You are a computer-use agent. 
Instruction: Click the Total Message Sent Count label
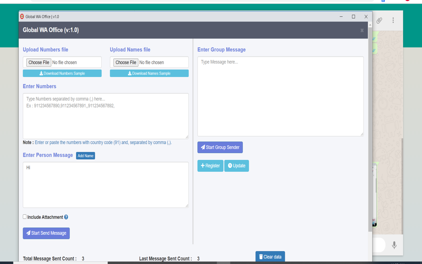[50, 259]
